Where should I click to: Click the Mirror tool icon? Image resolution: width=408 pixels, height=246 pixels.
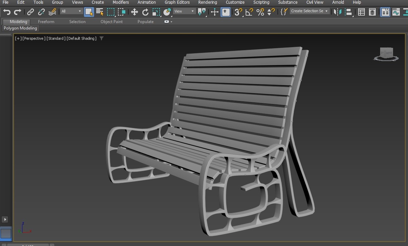coord(337,12)
